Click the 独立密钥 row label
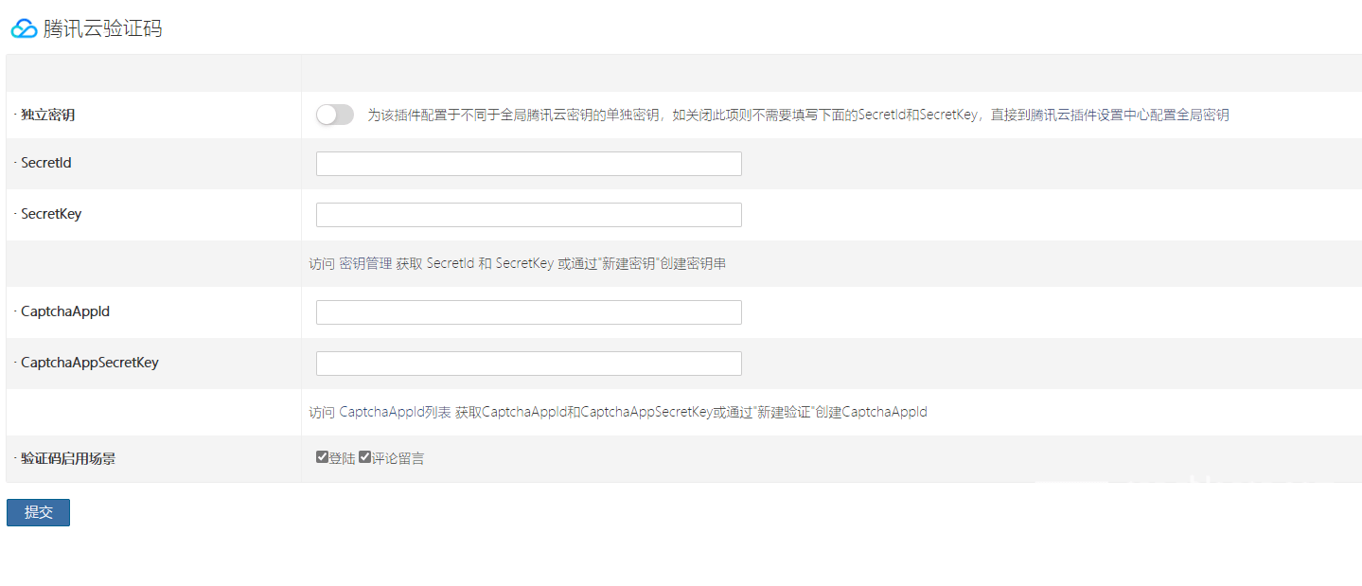Image resolution: width=1362 pixels, height=586 pixels. point(47,115)
